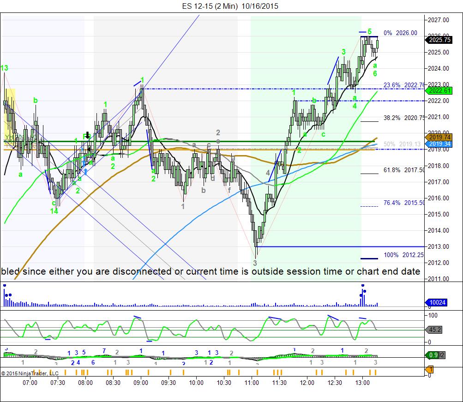Select the 12:00 time axis label

point(307,383)
